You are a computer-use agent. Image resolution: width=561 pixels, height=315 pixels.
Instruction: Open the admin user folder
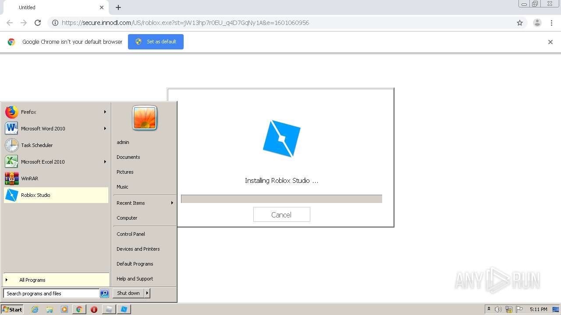point(145,142)
